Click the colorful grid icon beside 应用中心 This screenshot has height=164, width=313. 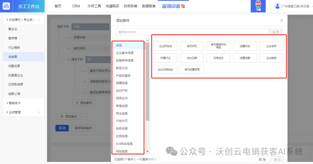click(x=183, y=6)
